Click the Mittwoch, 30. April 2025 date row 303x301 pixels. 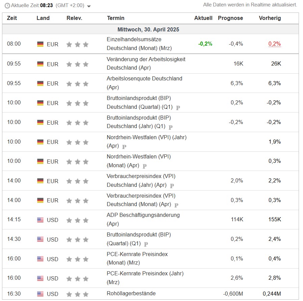coord(148,30)
